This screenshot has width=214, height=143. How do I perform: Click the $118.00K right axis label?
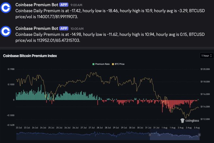coord(205,82)
